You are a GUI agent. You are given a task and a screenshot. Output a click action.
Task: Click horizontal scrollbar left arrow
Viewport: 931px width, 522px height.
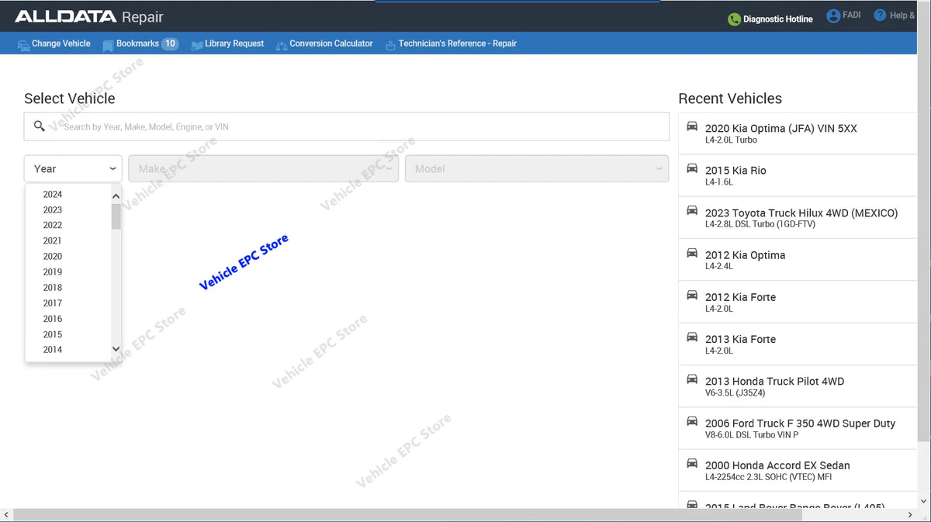click(6, 515)
